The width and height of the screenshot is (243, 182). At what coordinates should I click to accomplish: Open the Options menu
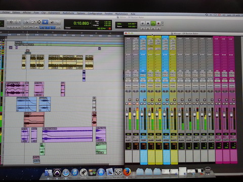pos(81,13)
